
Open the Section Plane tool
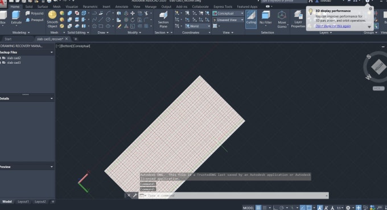coord(163,19)
